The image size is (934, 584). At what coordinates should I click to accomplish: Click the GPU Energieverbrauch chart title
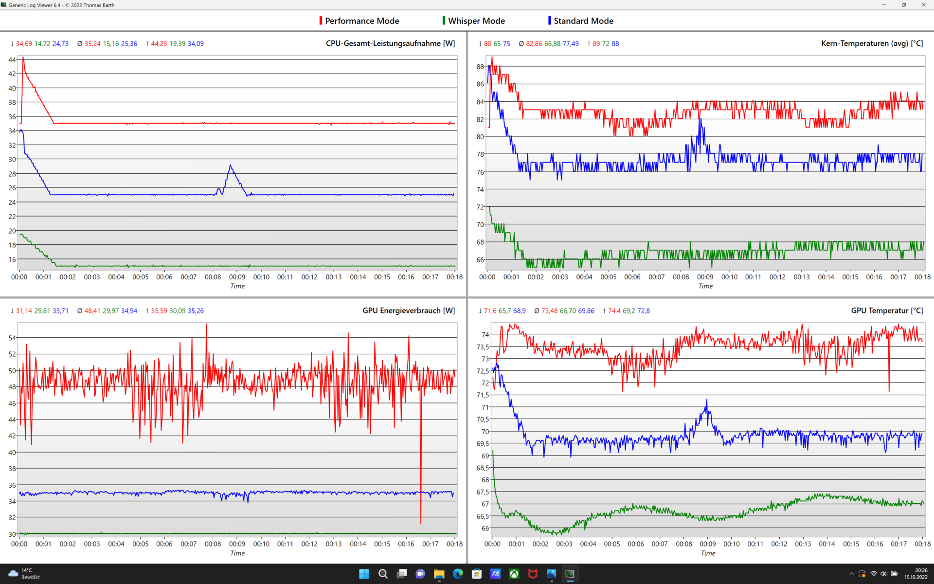click(409, 310)
